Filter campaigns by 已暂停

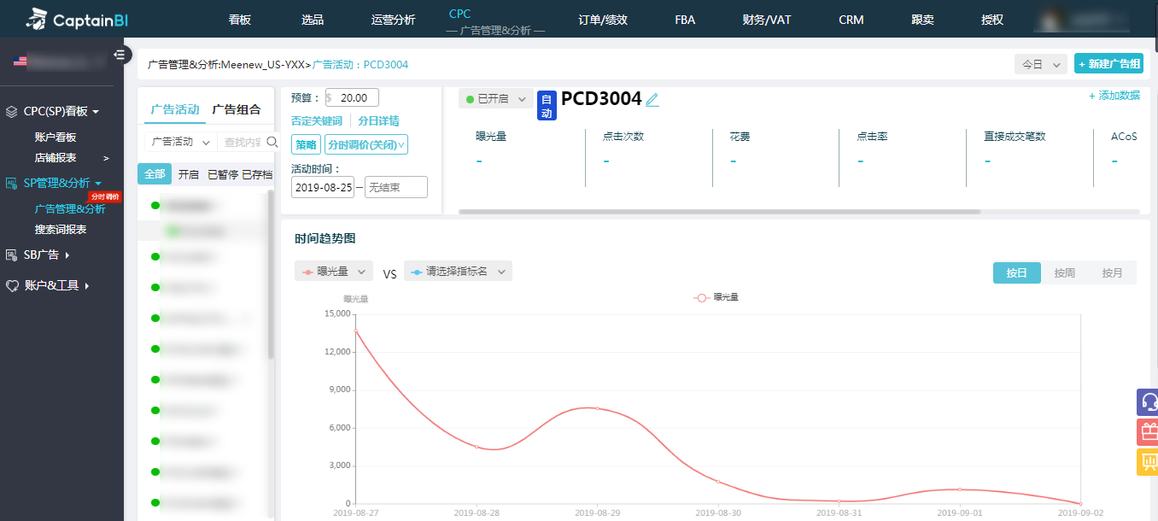click(223, 174)
